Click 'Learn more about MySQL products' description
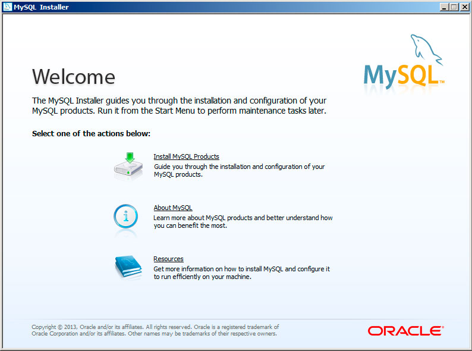The height and width of the screenshot is (351, 472). [x=243, y=222]
